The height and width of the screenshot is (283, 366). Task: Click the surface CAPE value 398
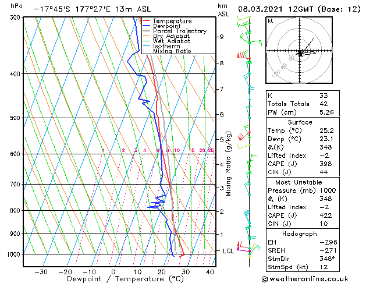point(326,164)
